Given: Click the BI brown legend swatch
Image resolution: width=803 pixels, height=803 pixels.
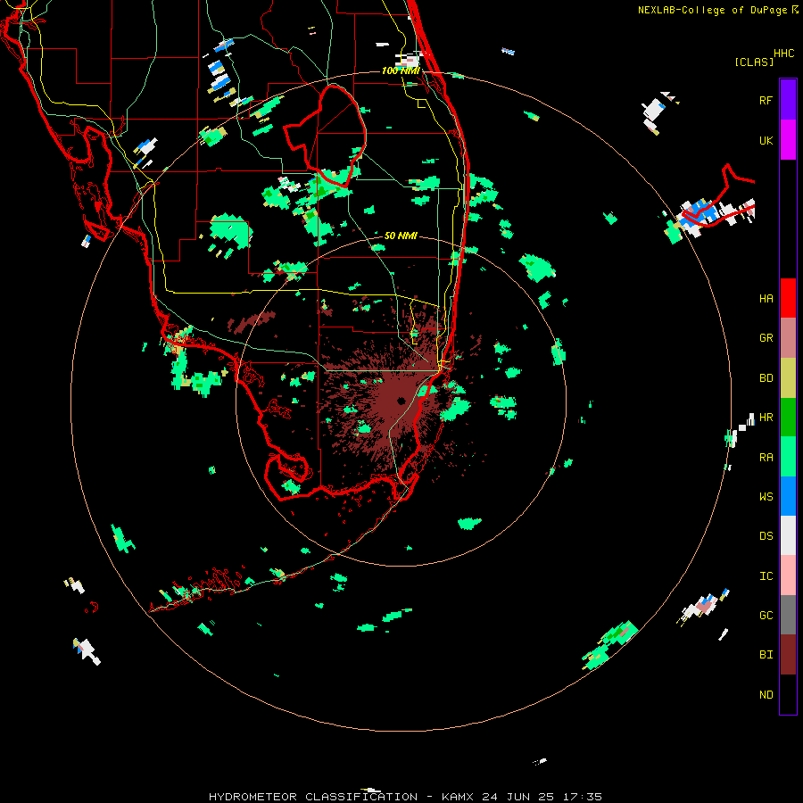Looking at the screenshot, I should tap(788, 655).
